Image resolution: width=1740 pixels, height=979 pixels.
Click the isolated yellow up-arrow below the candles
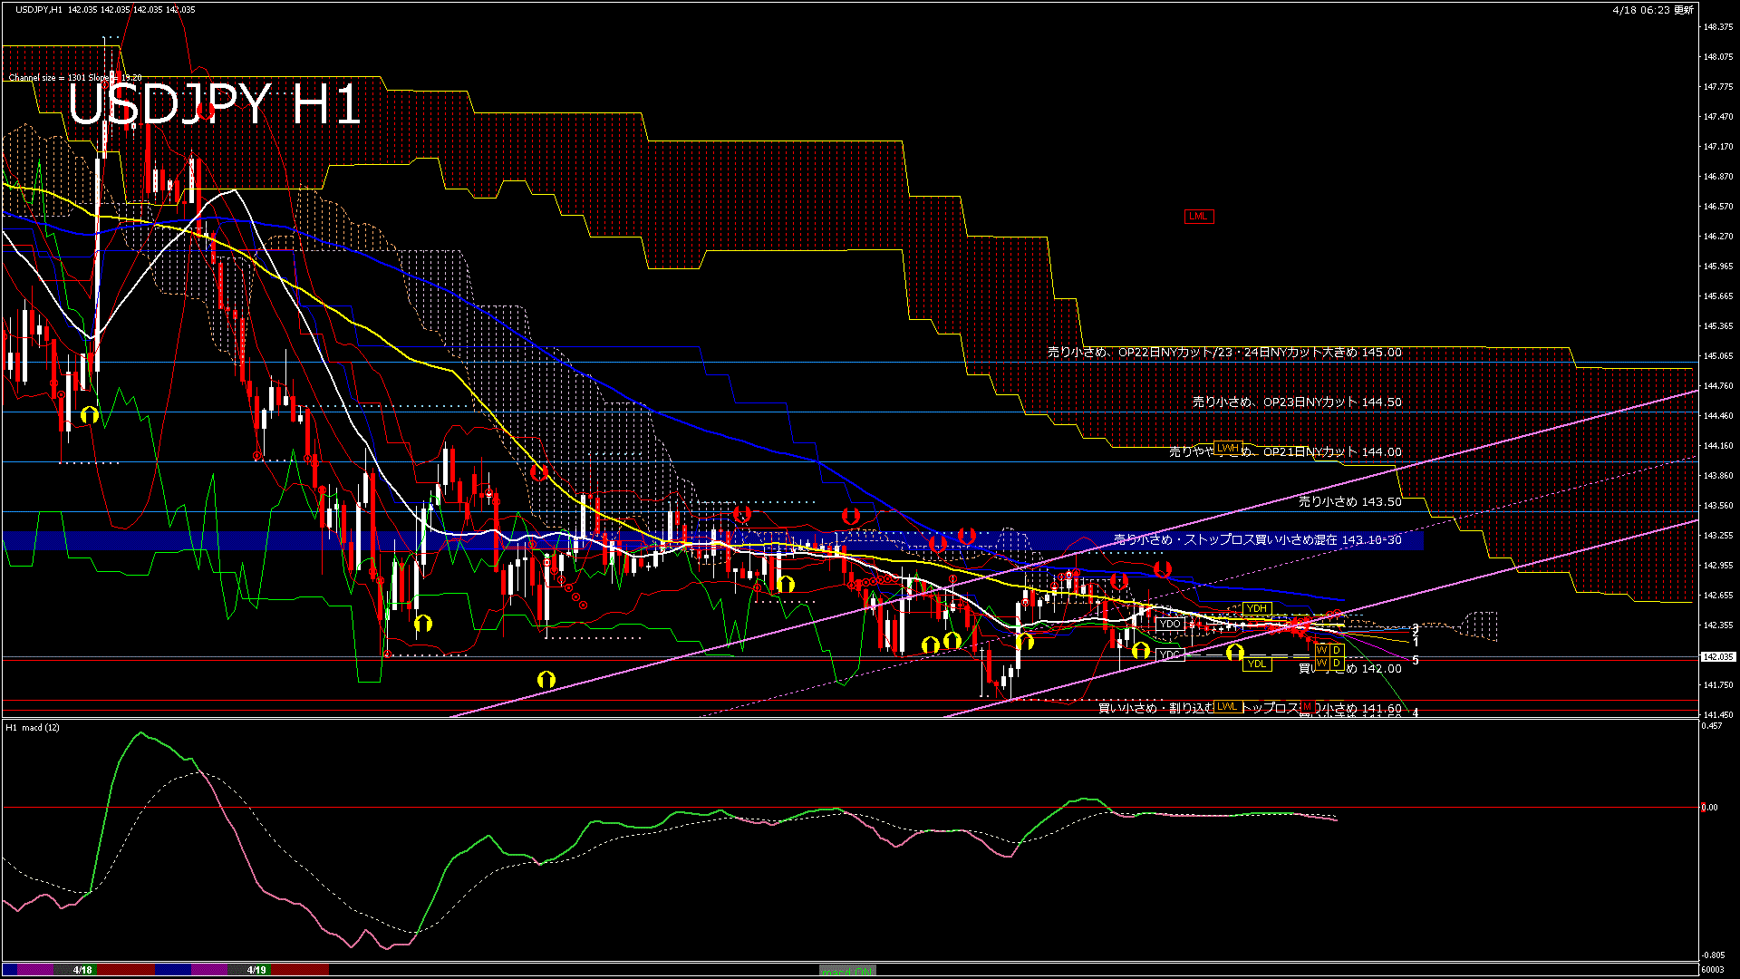[546, 679]
